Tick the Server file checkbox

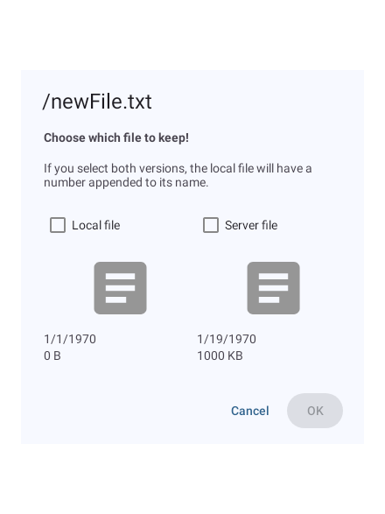tap(211, 225)
